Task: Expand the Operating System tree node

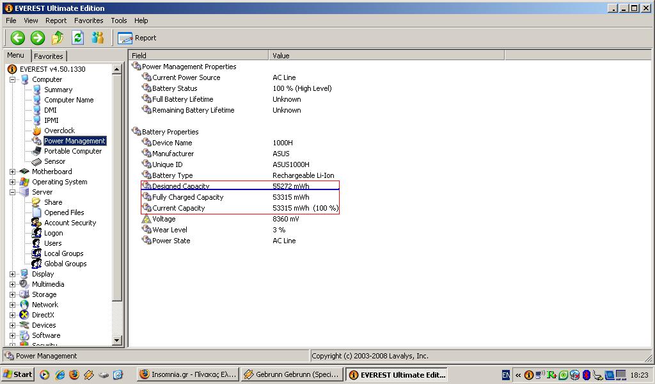Action: [13, 182]
